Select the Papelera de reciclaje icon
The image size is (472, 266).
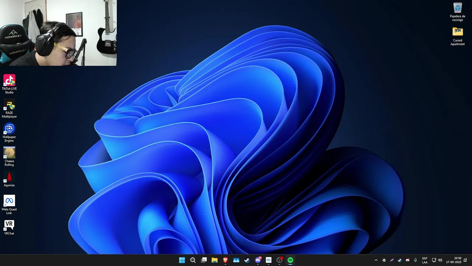(x=458, y=12)
